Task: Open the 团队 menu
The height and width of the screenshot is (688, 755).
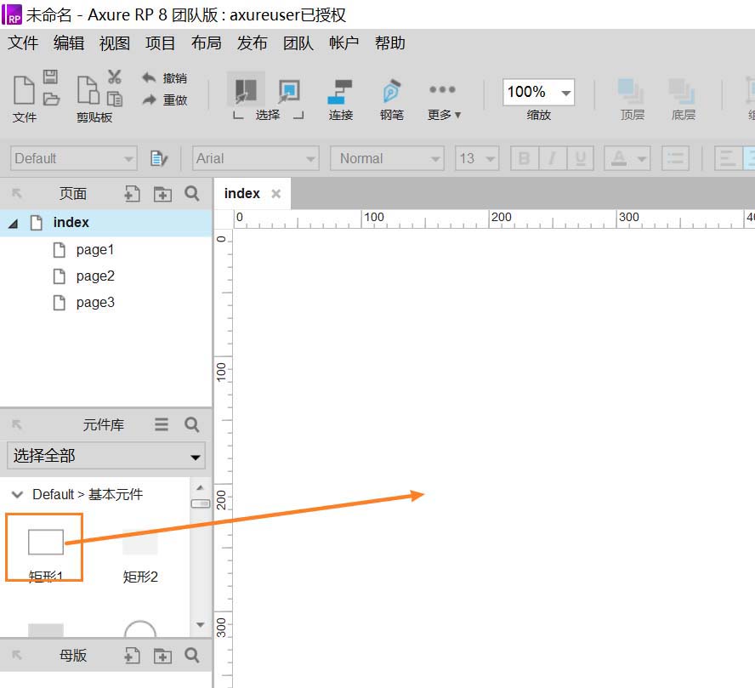Action: [298, 43]
